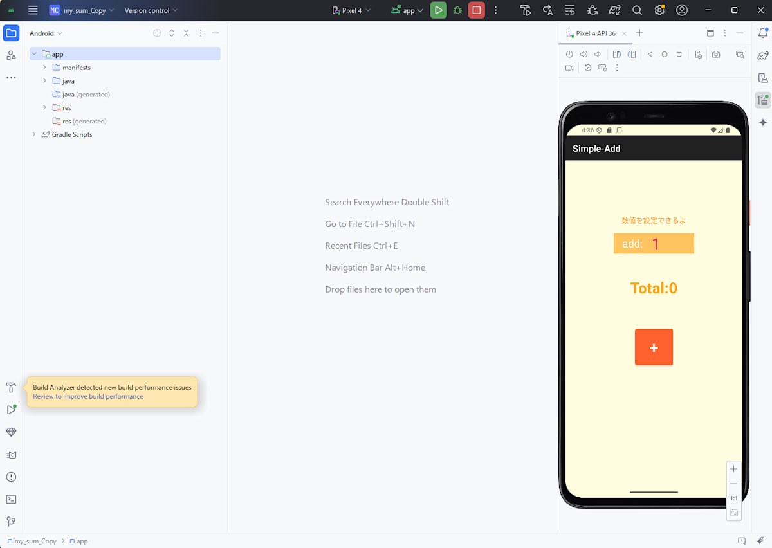This screenshot has width=772, height=548.
Task: Open Pixel 4 device selector dropdown
Action: (x=351, y=10)
